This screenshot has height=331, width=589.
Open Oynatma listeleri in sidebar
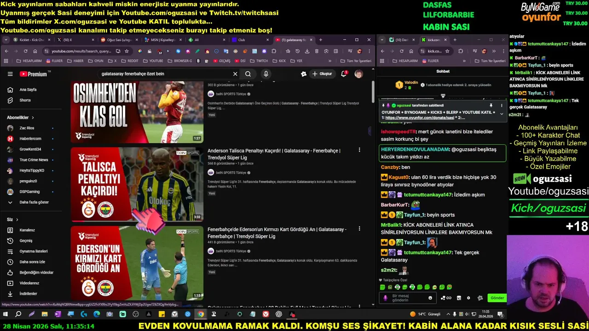34,251
